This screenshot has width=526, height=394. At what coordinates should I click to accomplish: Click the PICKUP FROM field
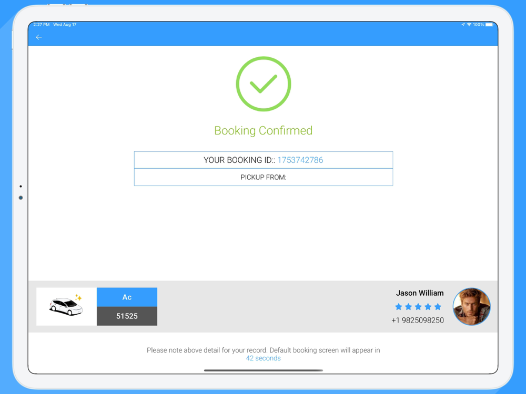point(264,177)
